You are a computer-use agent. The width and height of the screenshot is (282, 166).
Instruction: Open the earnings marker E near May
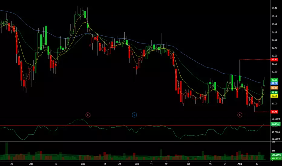88,115
